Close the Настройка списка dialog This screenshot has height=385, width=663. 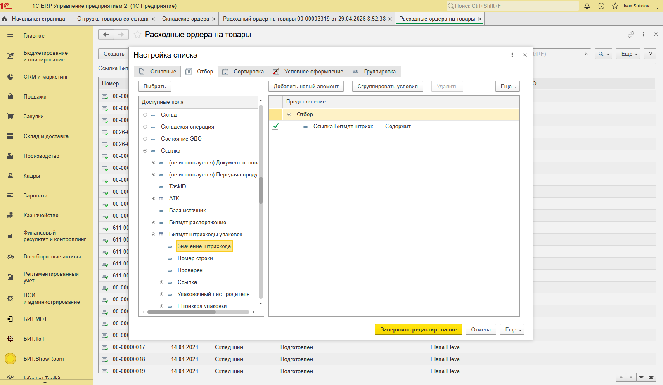pos(525,55)
